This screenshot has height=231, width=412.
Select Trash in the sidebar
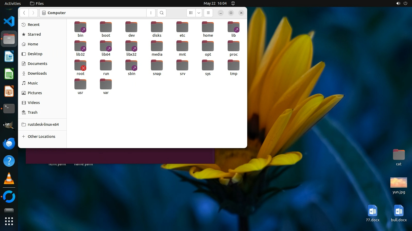[32, 112]
